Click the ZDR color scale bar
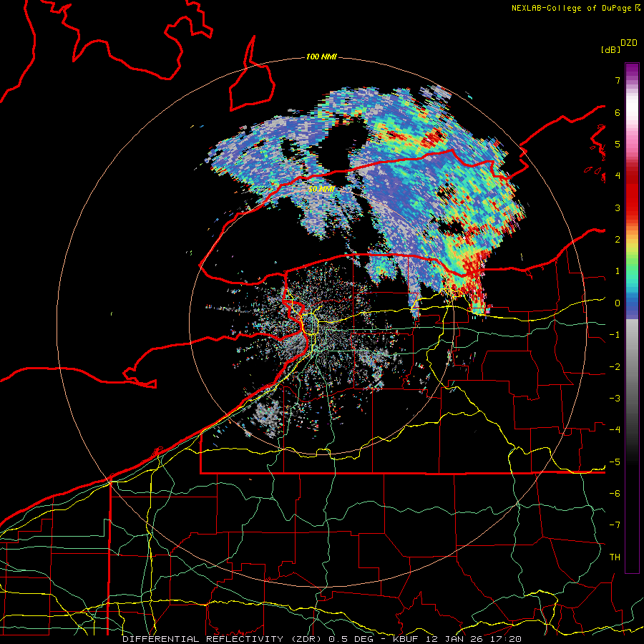This screenshot has width=644, height=644. [632, 318]
